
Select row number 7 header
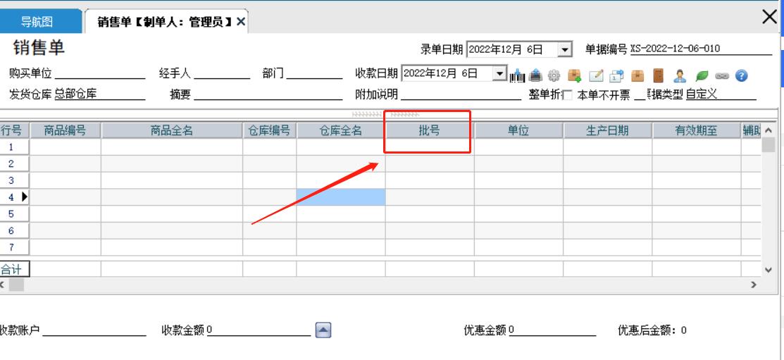15,247
